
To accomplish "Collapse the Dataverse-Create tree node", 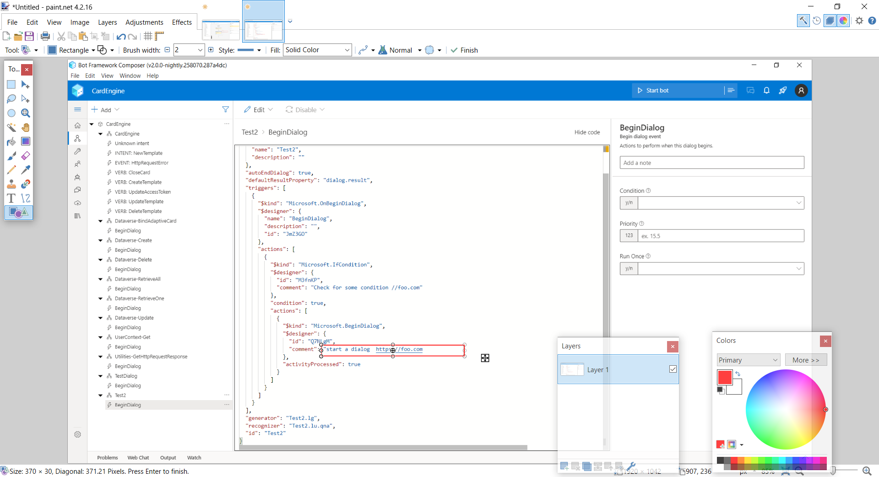I will [101, 240].
